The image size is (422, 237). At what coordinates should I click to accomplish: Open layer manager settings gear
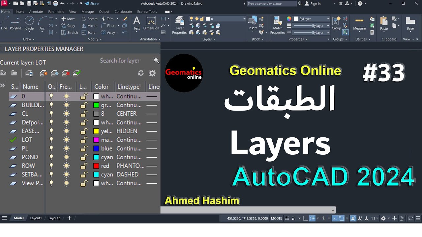click(152, 73)
